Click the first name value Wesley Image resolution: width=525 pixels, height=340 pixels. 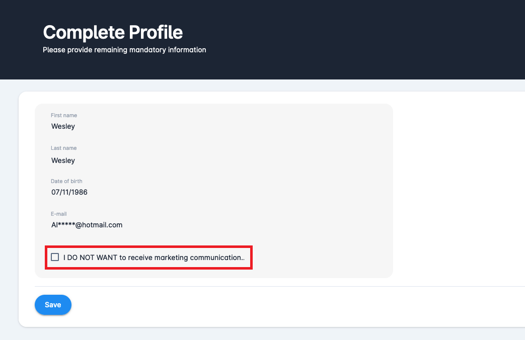coord(63,126)
